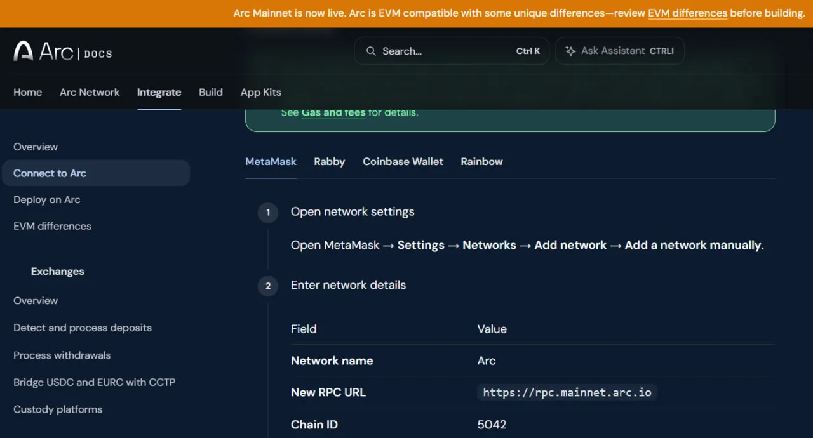Open Overview under Exchanges section
Image resolution: width=813 pixels, height=438 pixels.
(x=36, y=300)
